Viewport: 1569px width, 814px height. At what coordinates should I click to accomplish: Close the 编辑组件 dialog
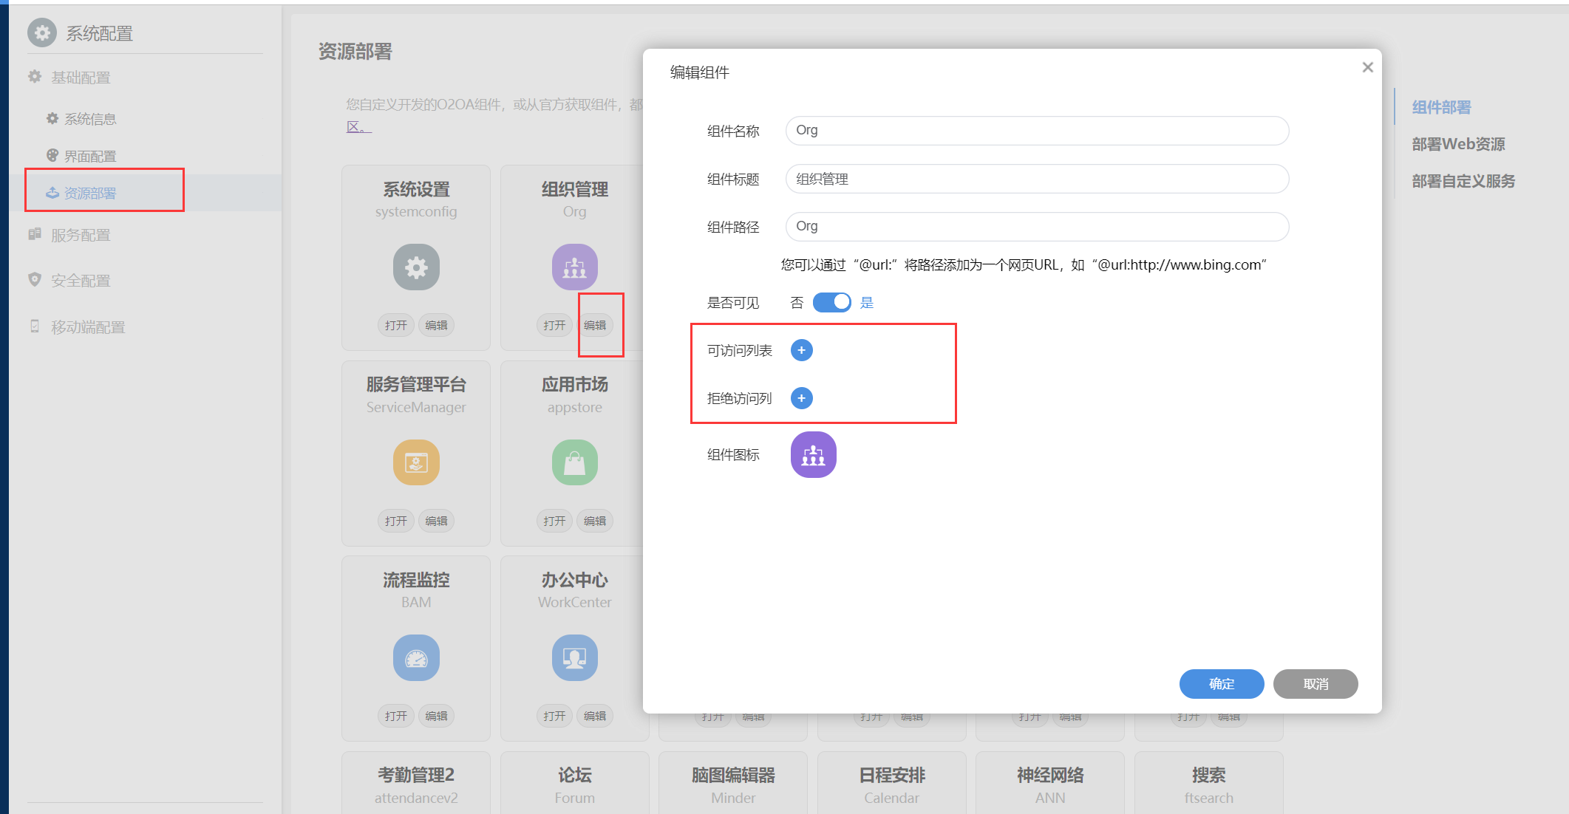pos(1367,67)
